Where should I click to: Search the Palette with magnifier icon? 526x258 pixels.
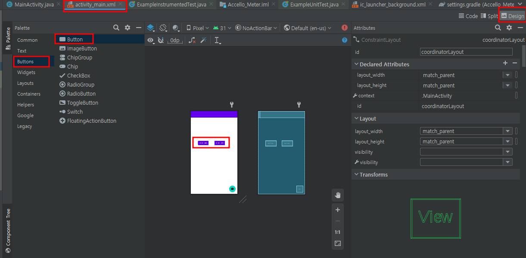coord(116,28)
